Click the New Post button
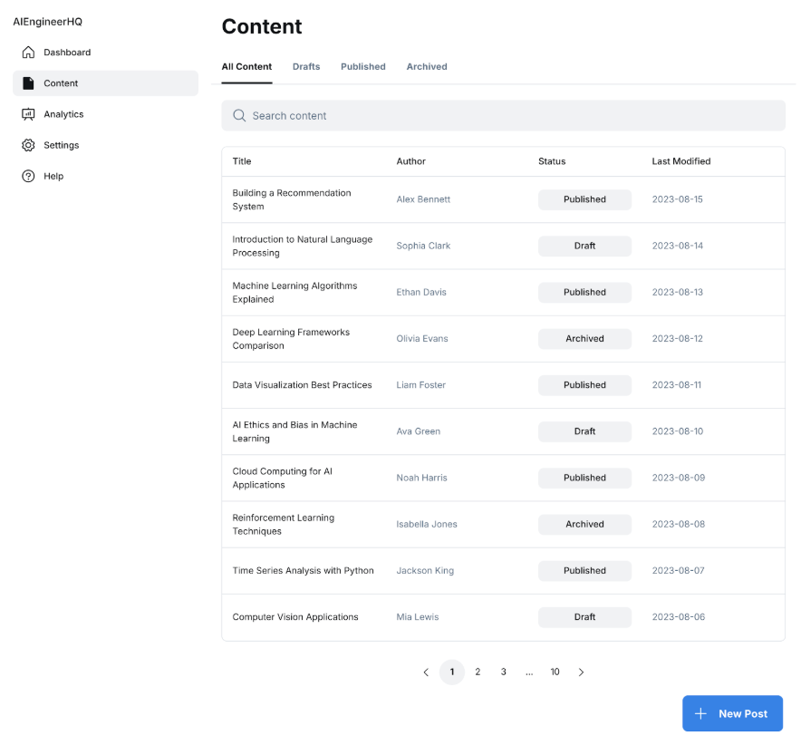Screen dimensions: 801x745 (732, 714)
